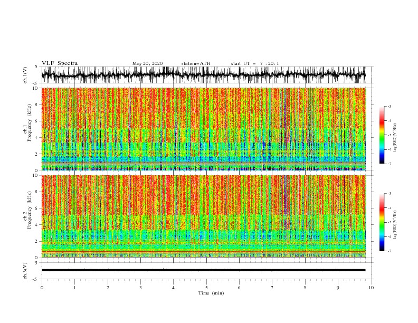Click the ch.3 flat black voltage trace
The width and height of the screenshot is (418, 323).
203,270
